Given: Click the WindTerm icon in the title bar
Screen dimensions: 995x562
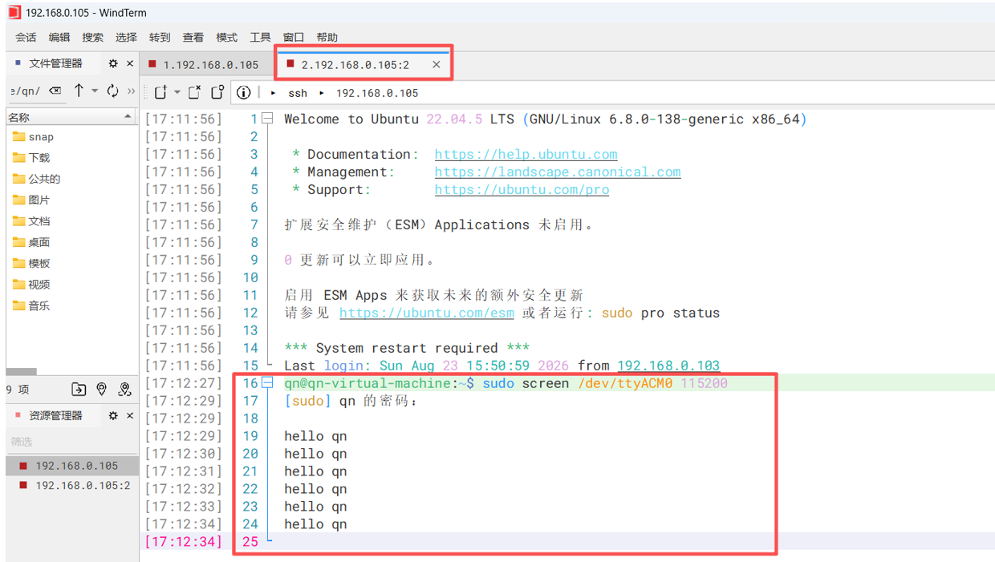Looking at the screenshot, I should coord(14,12).
